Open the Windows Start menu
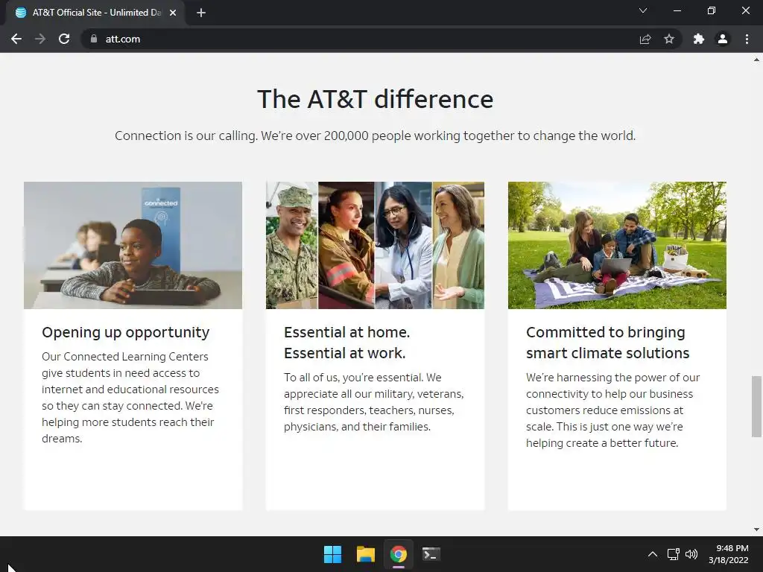 point(333,554)
